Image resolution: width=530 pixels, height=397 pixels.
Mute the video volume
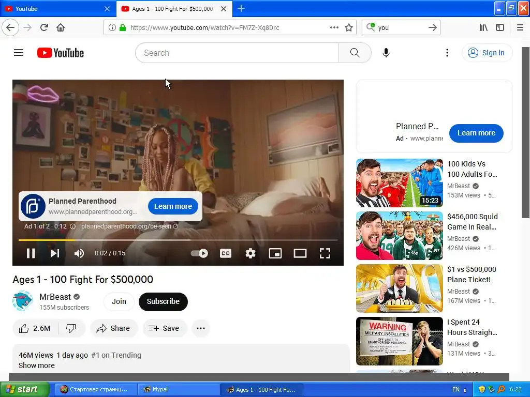(x=79, y=253)
